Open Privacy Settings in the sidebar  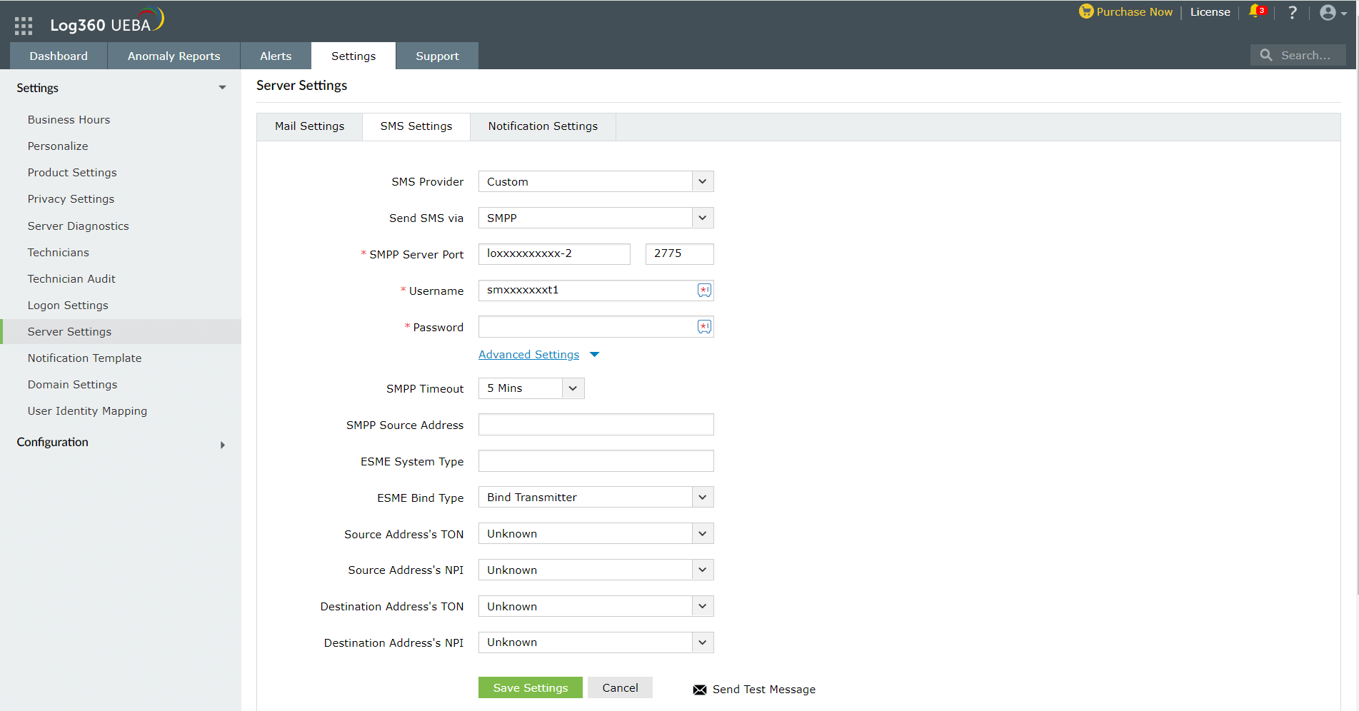(x=71, y=199)
